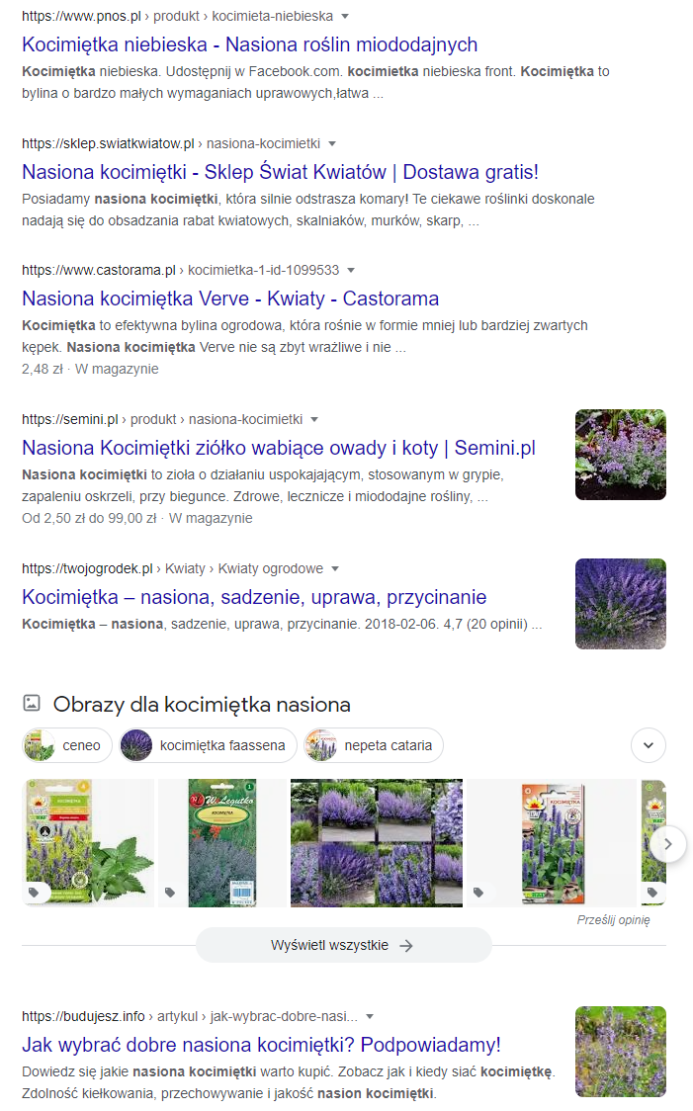This screenshot has width=693, height=1111.
Task: Open Semini.pl Nasiona Kocimiętki result title
Action: (x=279, y=448)
